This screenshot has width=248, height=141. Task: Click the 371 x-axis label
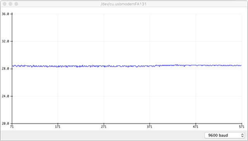coord(150,127)
